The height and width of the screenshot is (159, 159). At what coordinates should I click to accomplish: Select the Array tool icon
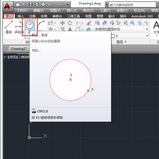89,29
